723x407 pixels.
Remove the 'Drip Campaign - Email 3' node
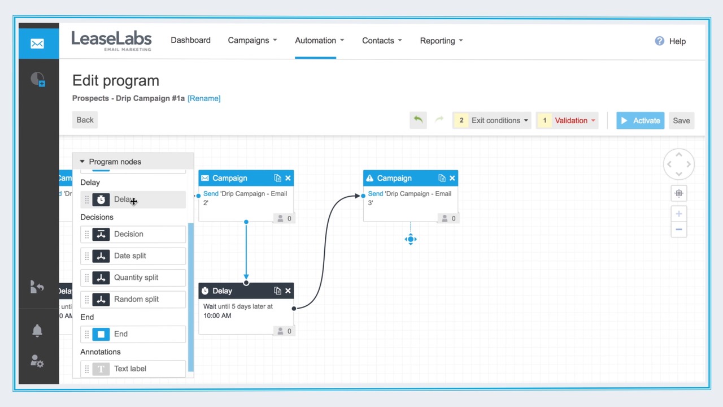click(x=451, y=177)
